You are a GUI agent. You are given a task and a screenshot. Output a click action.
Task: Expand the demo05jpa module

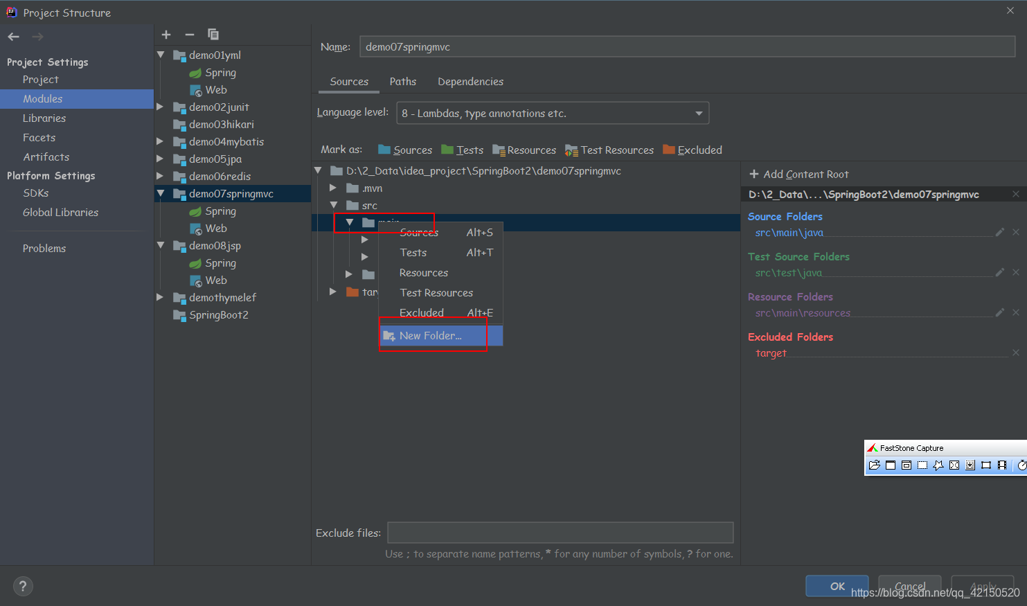[x=161, y=159]
